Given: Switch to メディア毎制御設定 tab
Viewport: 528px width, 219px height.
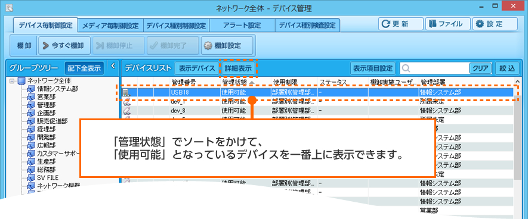Looking at the screenshot, I should click(x=110, y=26).
